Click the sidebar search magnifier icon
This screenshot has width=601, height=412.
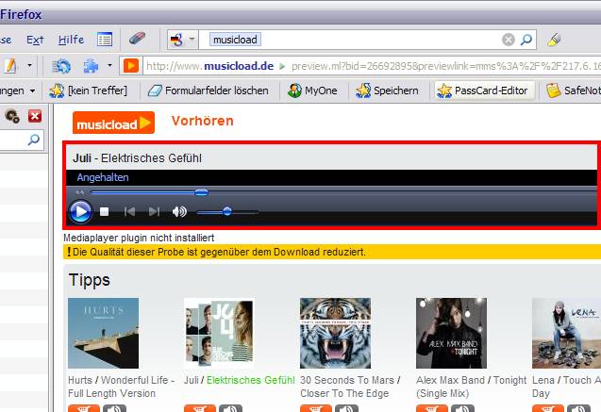34,140
